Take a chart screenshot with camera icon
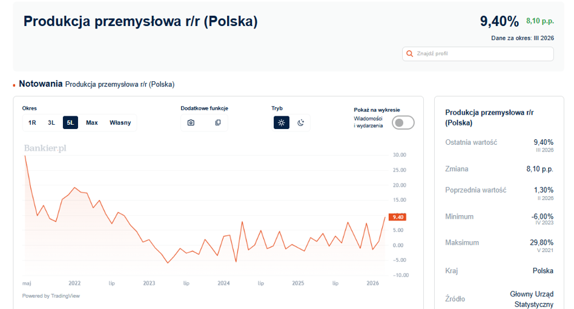The width and height of the screenshot is (574, 309). click(x=191, y=122)
